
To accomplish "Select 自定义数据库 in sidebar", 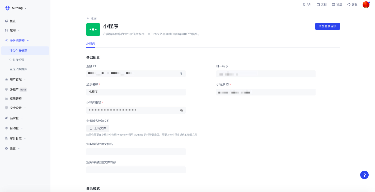I will [x=18, y=69].
